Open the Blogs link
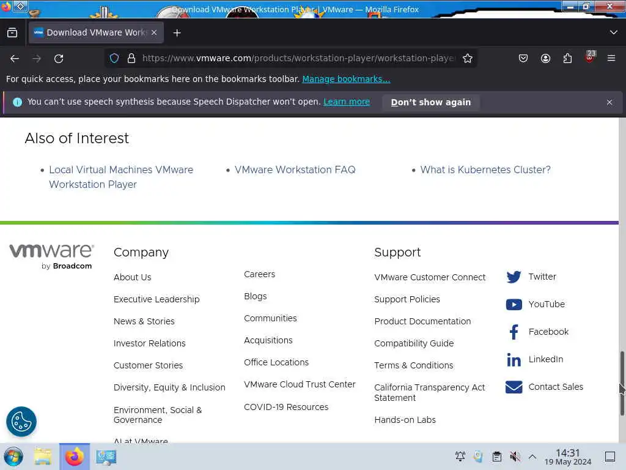The image size is (626, 470). coord(256,297)
